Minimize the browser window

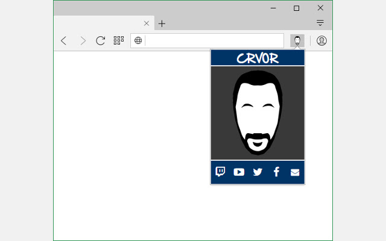(x=273, y=8)
